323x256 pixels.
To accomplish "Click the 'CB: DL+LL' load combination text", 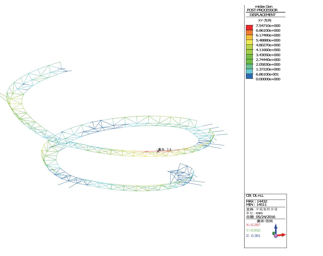I will (255, 196).
